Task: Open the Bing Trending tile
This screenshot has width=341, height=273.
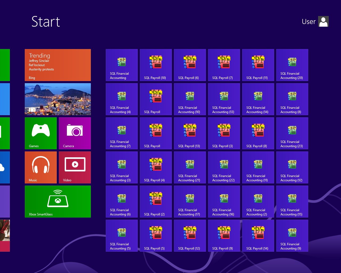Action: 58,65
